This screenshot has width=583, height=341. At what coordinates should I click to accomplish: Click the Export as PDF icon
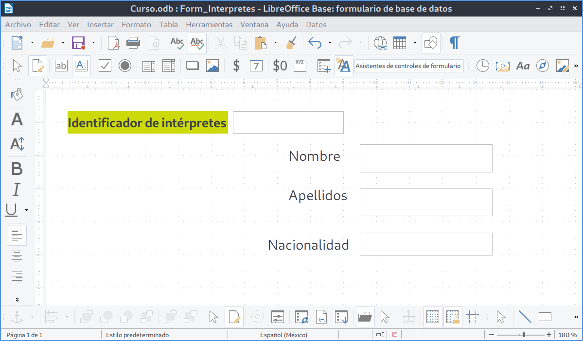(x=113, y=43)
